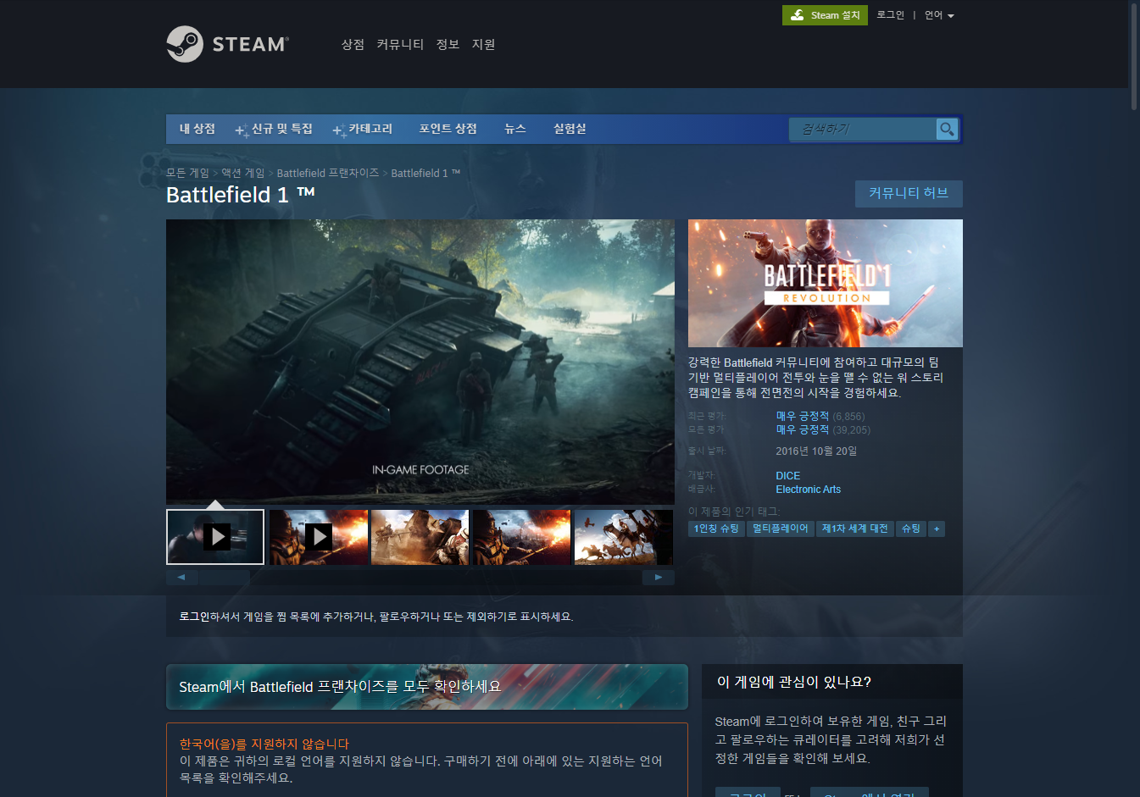Open the 뉴스 tab
The height and width of the screenshot is (797, 1140).
tap(515, 129)
